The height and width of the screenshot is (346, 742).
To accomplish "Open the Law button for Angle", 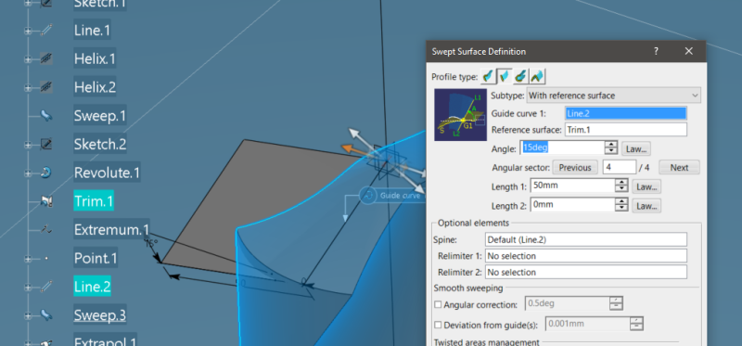I will 636,148.
